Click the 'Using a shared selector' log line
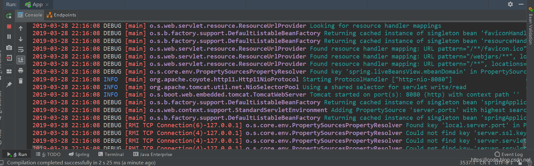This screenshot has width=534, height=166. (249, 87)
